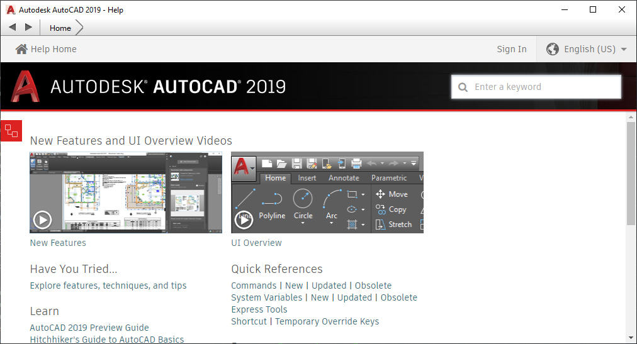Open Temporary Override Keys reference
This screenshot has height=344, width=637.
tap(327, 321)
